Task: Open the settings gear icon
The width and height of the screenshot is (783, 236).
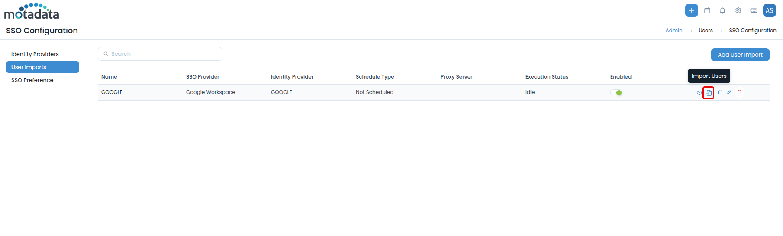Action: (738, 10)
